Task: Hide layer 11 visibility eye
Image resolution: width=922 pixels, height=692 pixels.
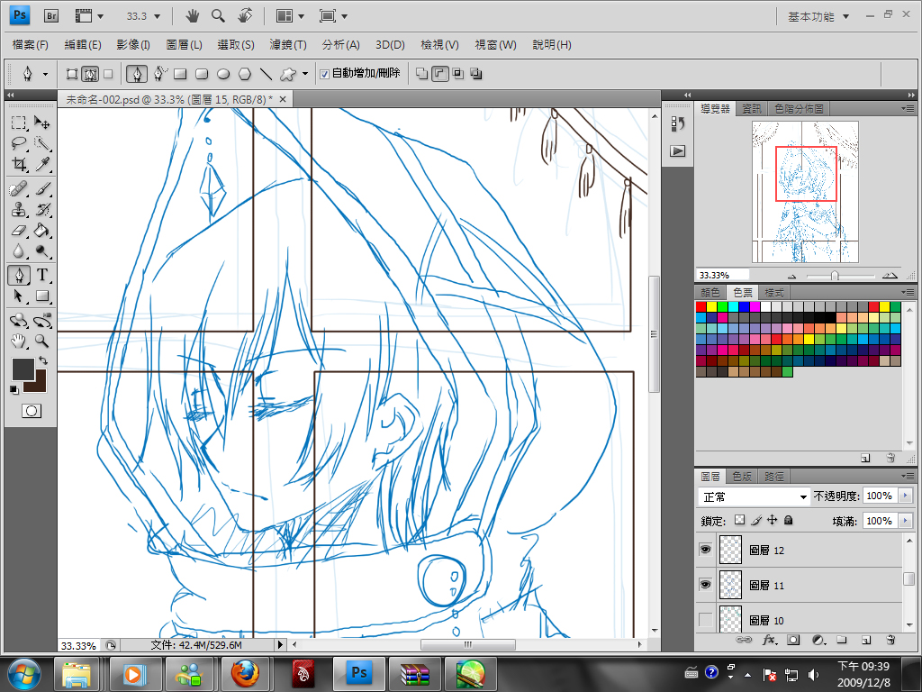Action: pos(706,584)
